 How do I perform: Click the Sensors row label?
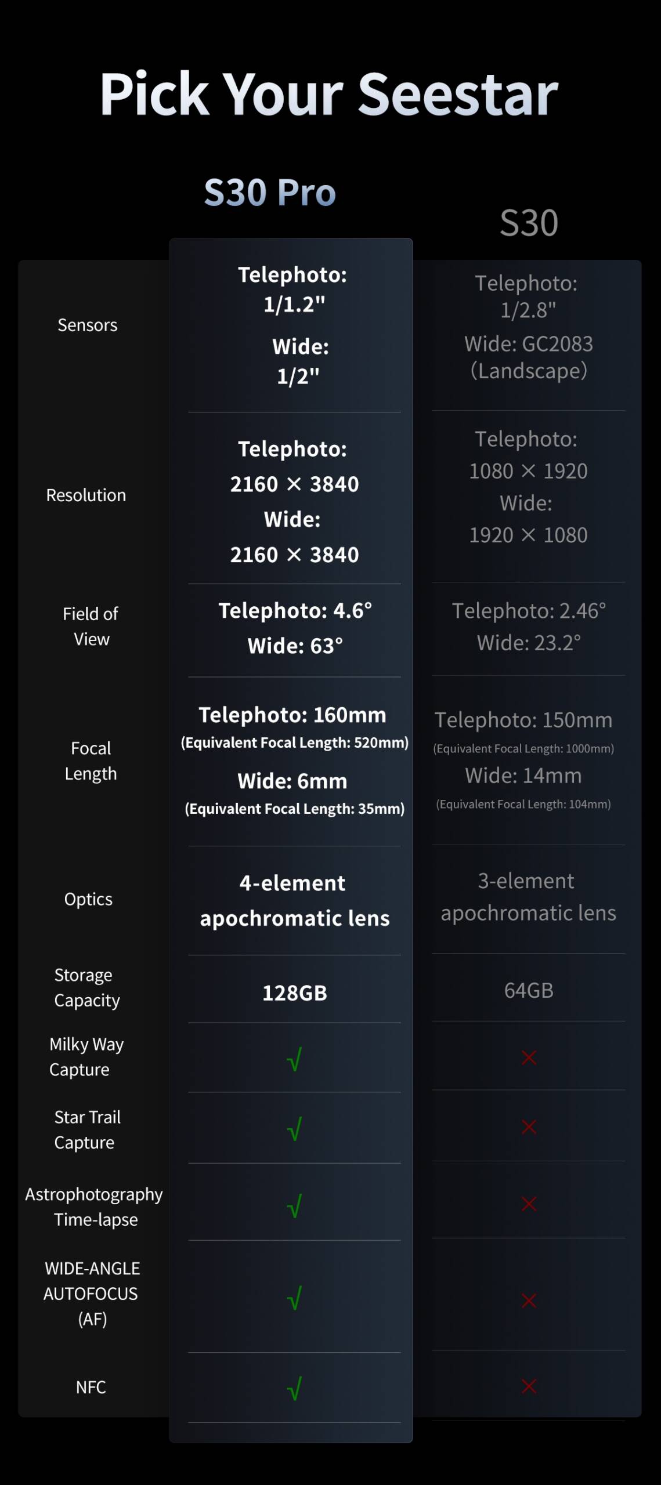coord(88,325)
